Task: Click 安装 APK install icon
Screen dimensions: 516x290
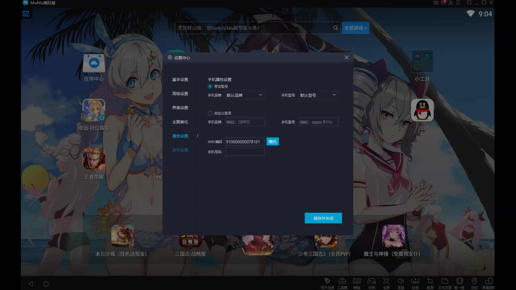Action: click(x=415, y=283)
